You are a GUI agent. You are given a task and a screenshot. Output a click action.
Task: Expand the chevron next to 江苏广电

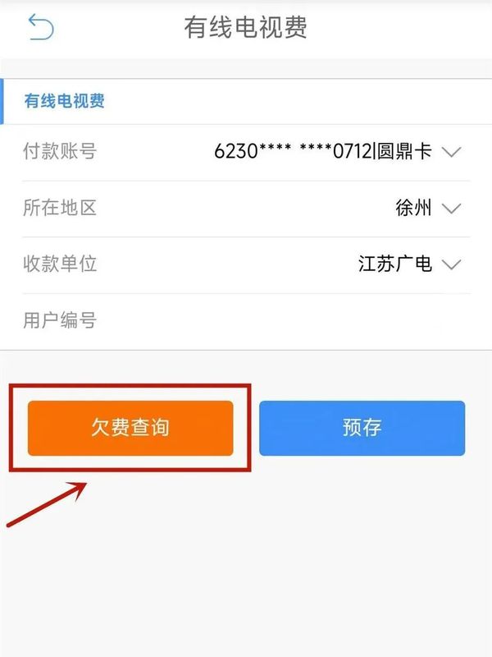(x=452, y=264)
